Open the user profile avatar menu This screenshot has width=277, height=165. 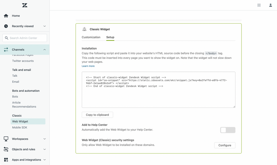click(x=270, y=5)
